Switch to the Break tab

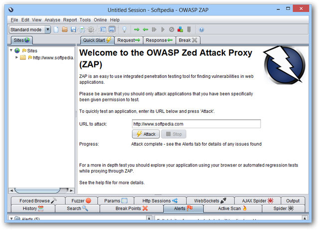pos(188,40)
